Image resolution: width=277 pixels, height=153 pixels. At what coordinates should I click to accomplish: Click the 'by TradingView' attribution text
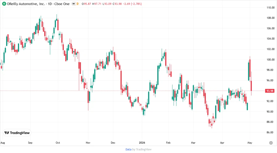142,149
